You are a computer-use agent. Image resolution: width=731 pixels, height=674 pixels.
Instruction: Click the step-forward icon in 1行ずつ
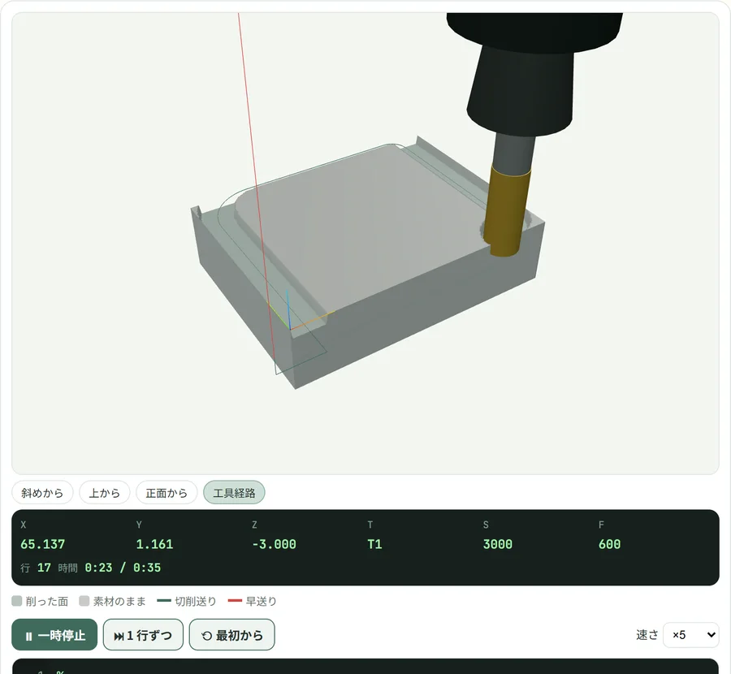tap(119, 636)
